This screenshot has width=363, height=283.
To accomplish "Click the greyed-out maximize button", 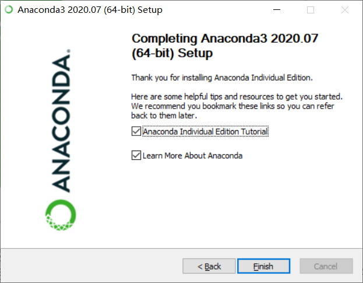I will click(311, 10).
